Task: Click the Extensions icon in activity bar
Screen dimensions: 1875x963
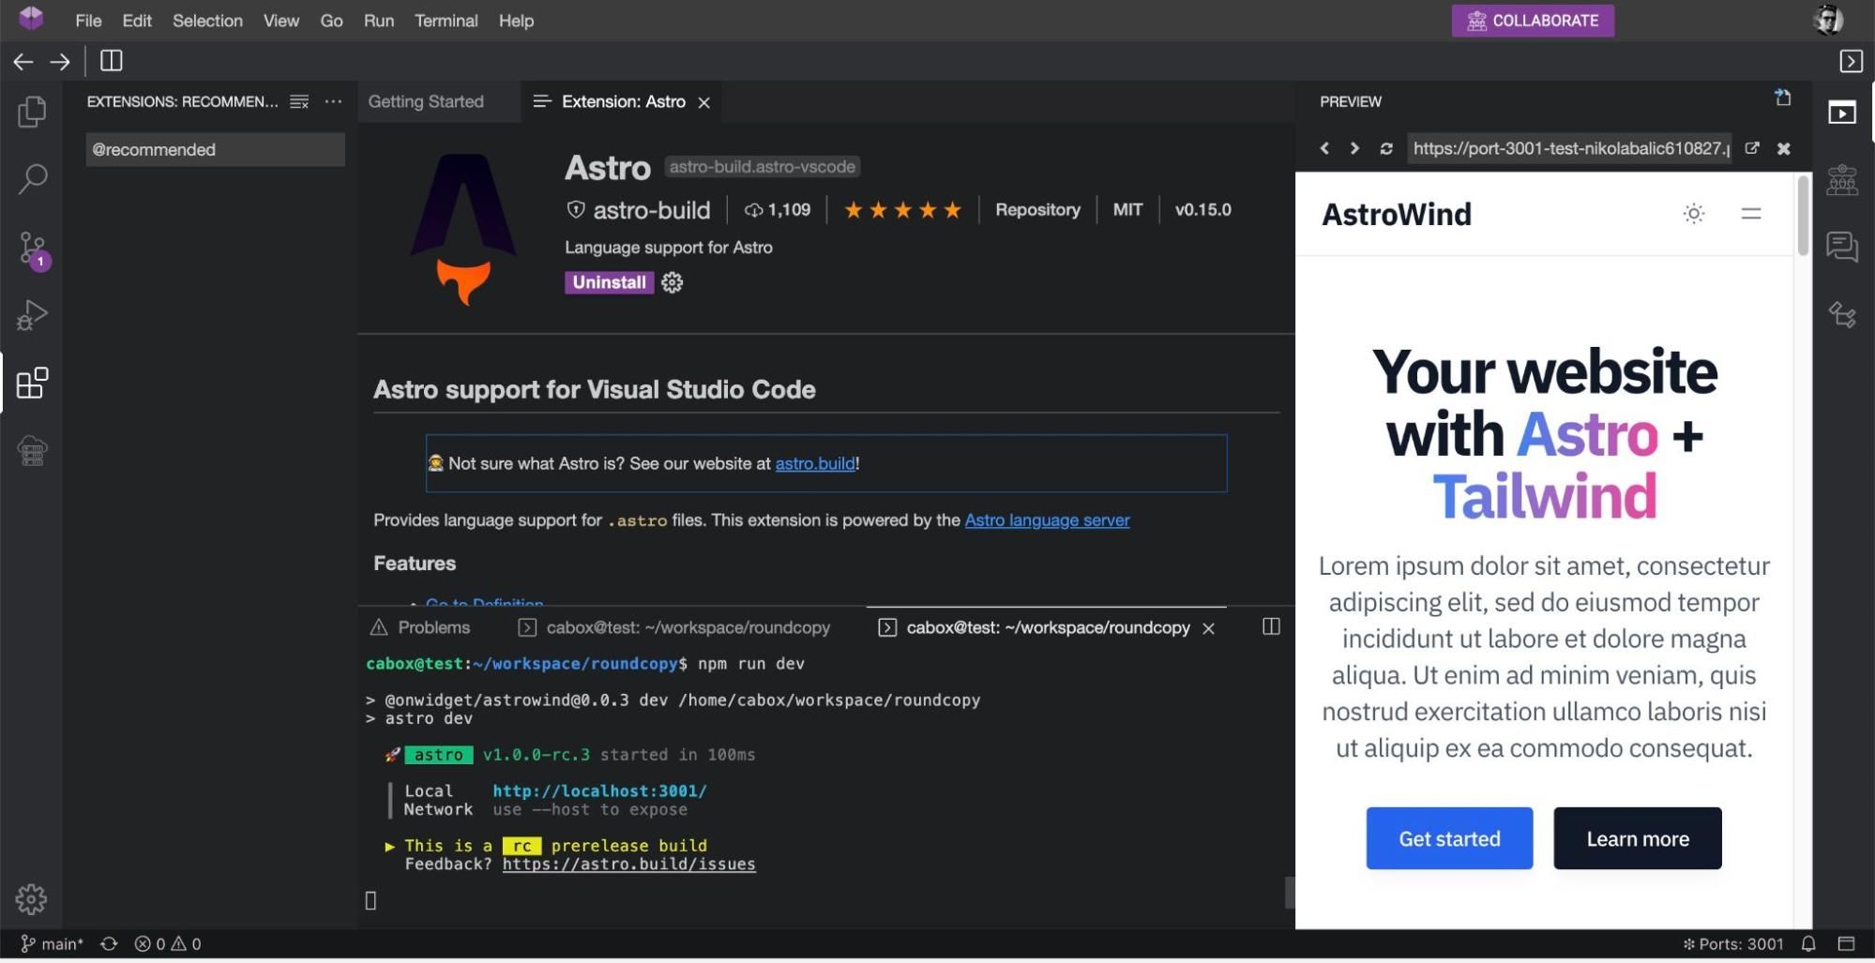Action: [x=32, y=383]
